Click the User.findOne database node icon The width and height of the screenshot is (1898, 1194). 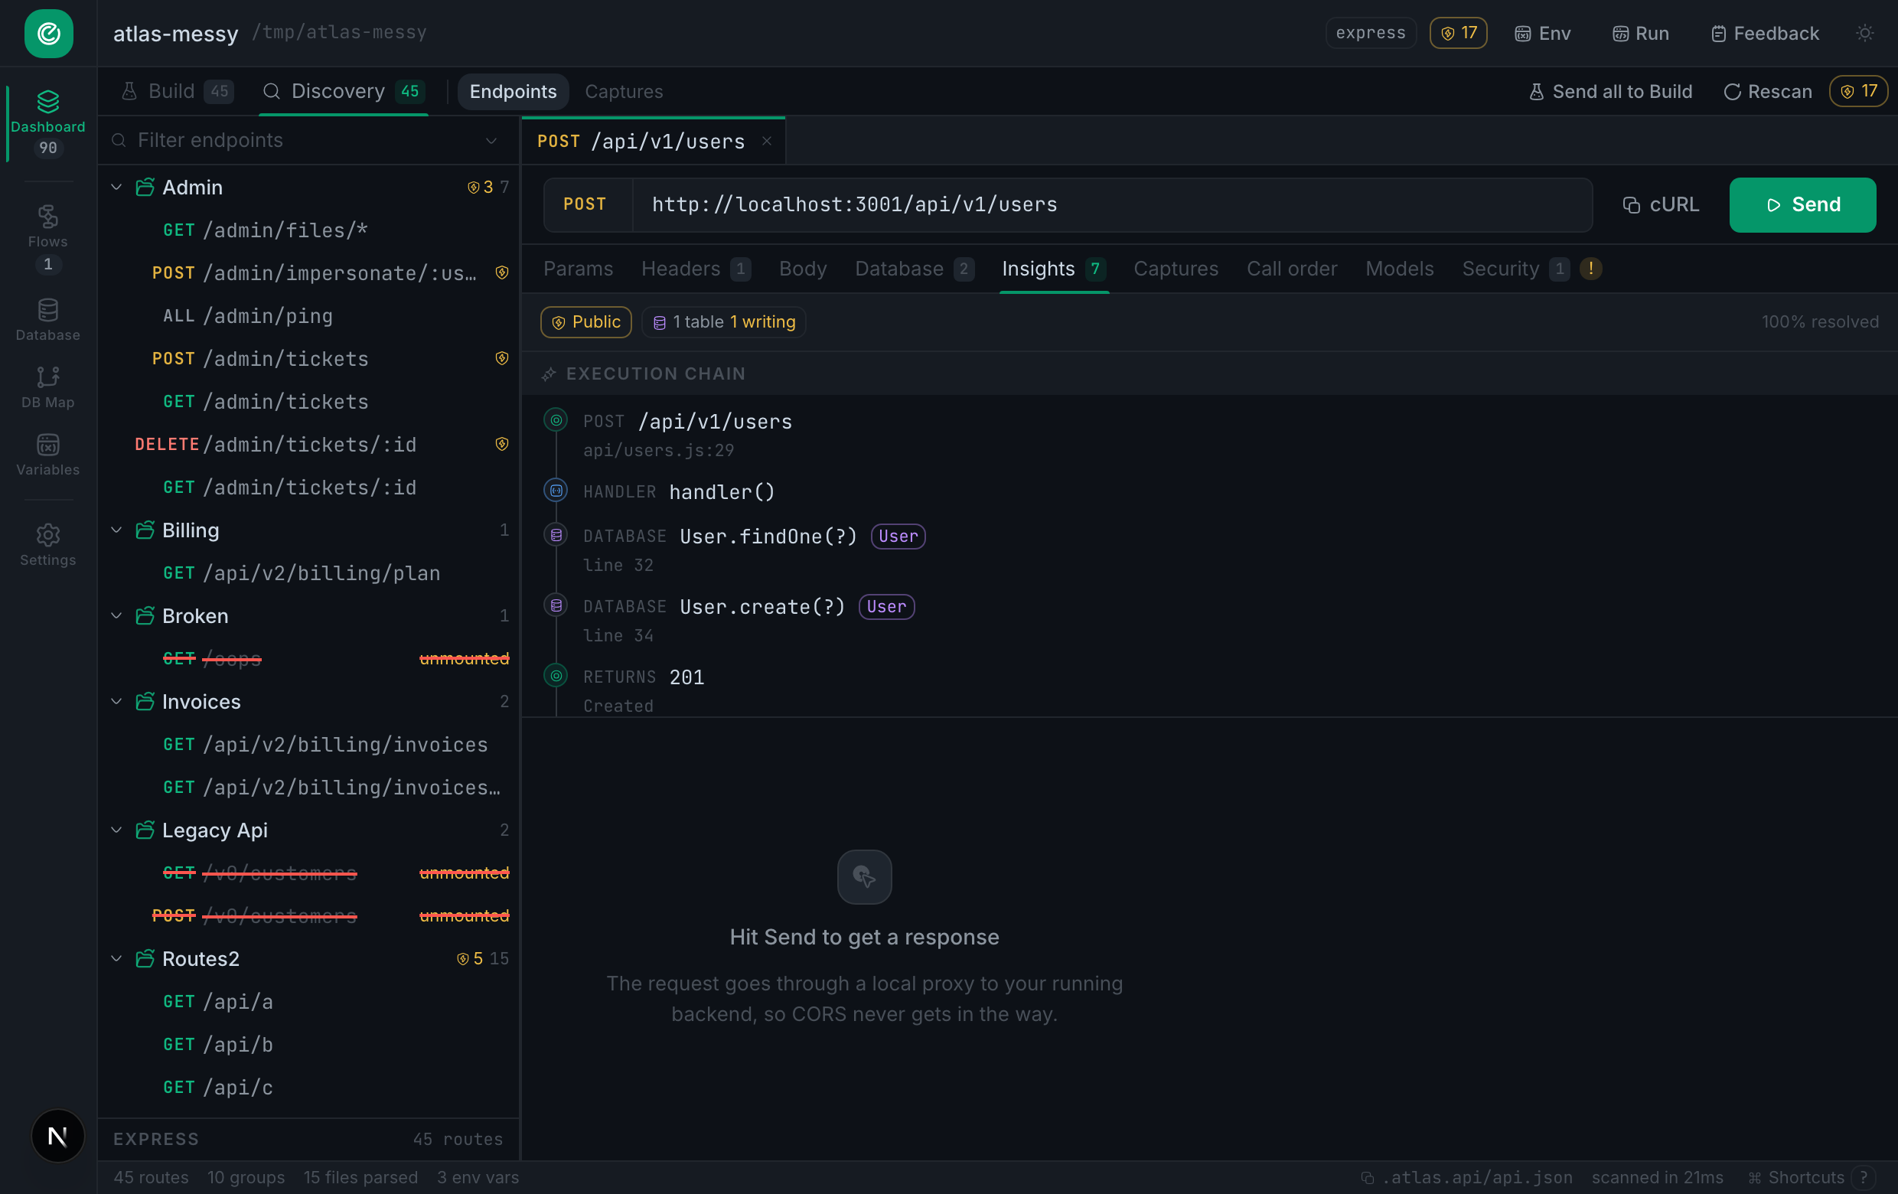tap(556, 535)
